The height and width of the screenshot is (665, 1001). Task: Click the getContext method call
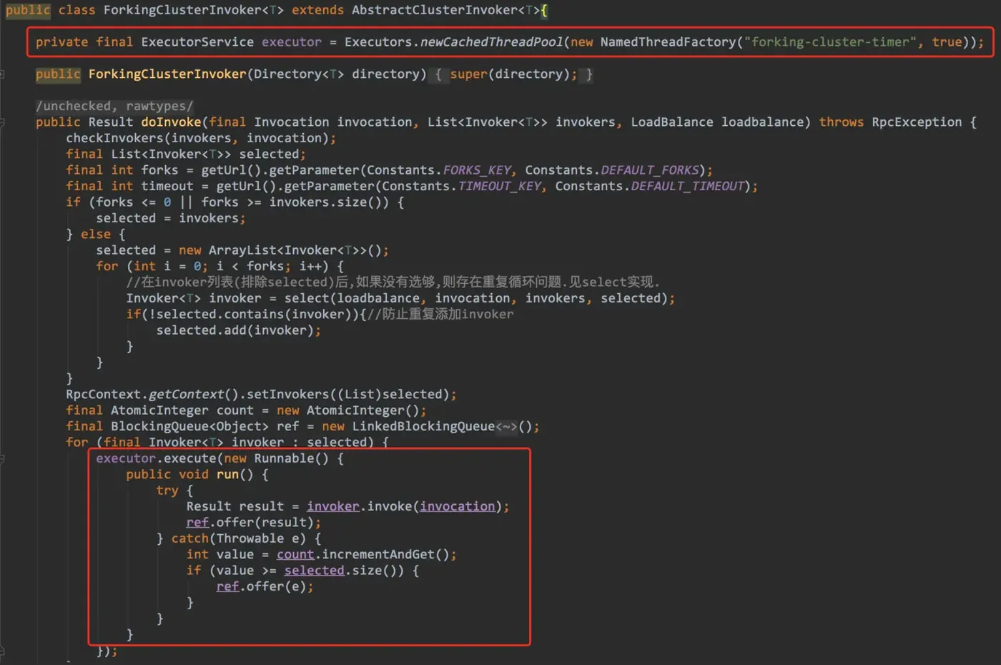[x=186, y=395]
